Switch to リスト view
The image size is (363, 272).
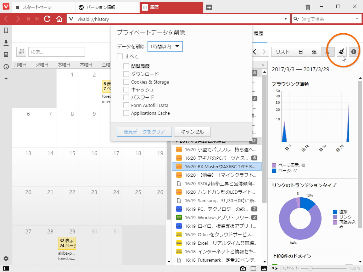pyautogui.click(x=283, y=52)
